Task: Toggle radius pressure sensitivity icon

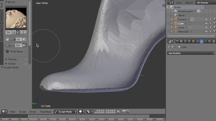Action: click(x=24, y=39)
